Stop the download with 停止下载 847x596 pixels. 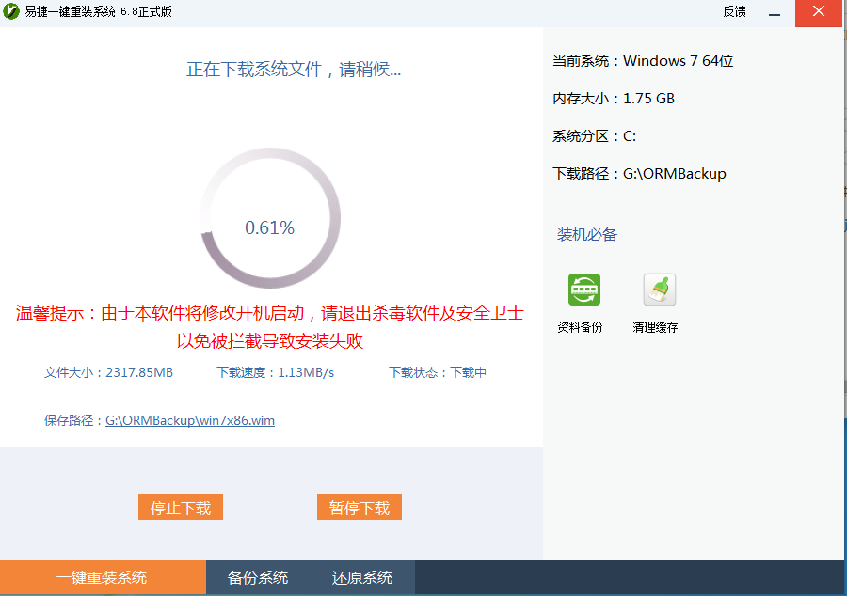pos(181,507)
